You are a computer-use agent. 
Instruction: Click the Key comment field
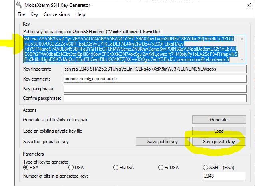click(155, 79)
